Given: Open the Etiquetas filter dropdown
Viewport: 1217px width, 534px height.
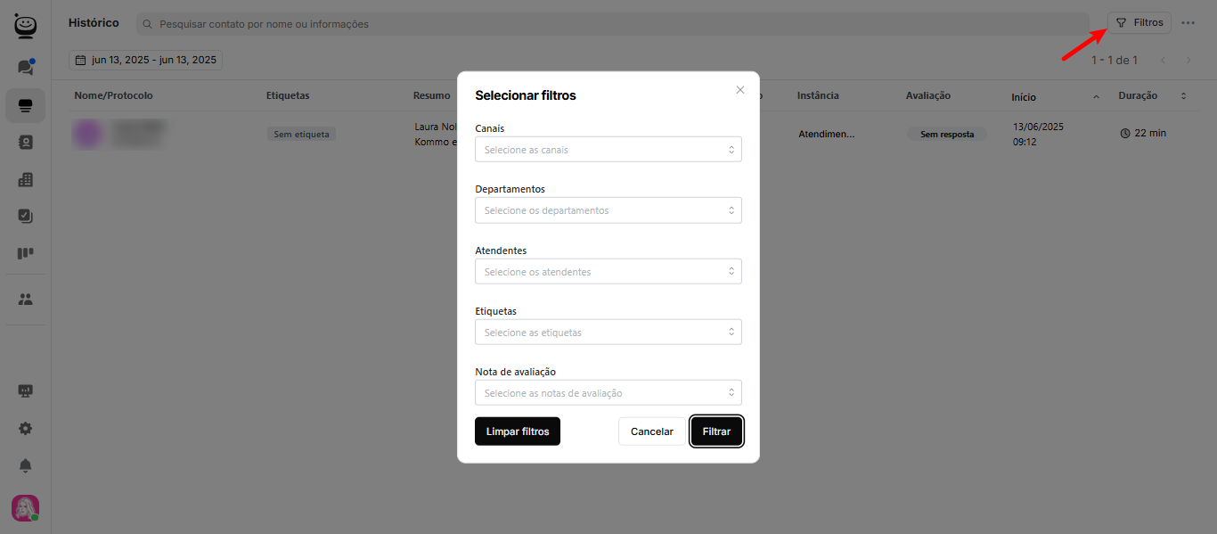Looking at the screenshot, I should (608, 333).
